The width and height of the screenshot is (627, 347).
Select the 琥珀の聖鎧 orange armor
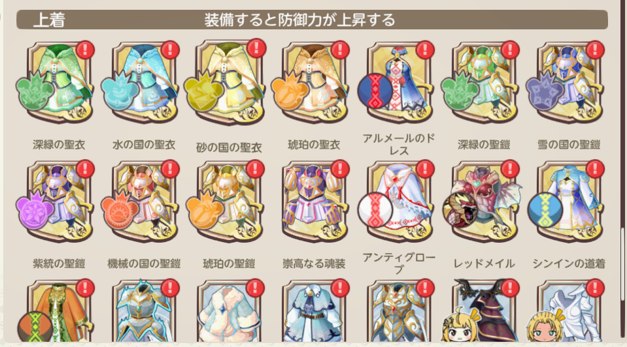click(229, 202)
